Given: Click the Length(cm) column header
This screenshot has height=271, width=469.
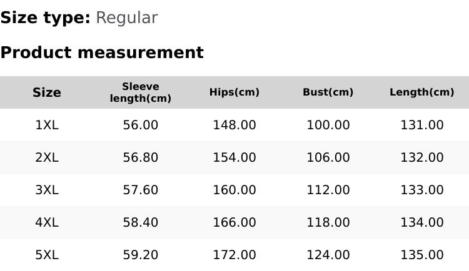Looking at the screenshot, I should [x=422, y=92].
